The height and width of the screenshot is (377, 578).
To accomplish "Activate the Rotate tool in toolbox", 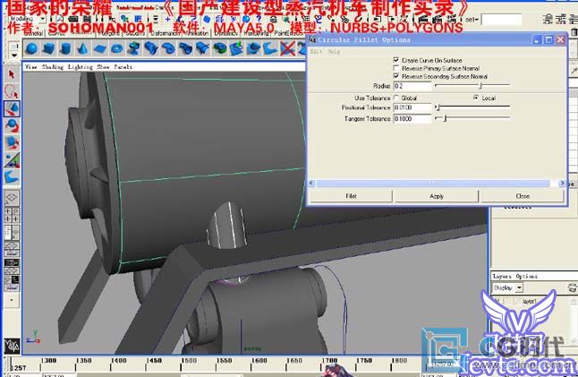I will coord(12,125).
